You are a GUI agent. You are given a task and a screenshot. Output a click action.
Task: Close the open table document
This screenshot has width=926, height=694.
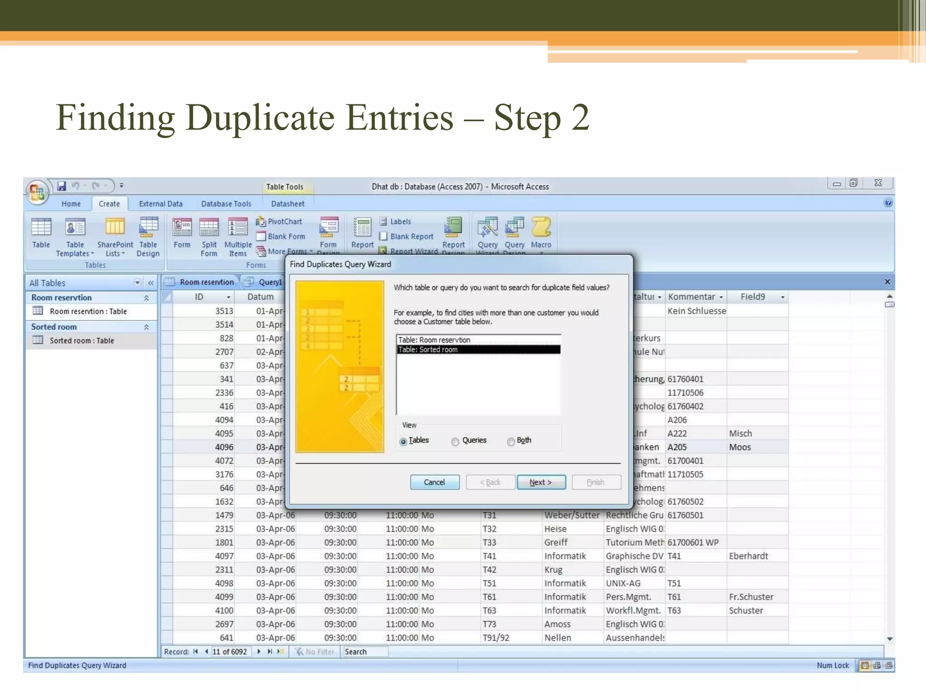pyautogui.click(x=887, y=282)
